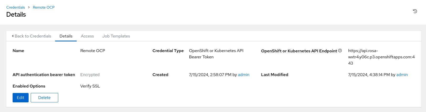
Task: Open the activity stream history icon
Action: 415,11
